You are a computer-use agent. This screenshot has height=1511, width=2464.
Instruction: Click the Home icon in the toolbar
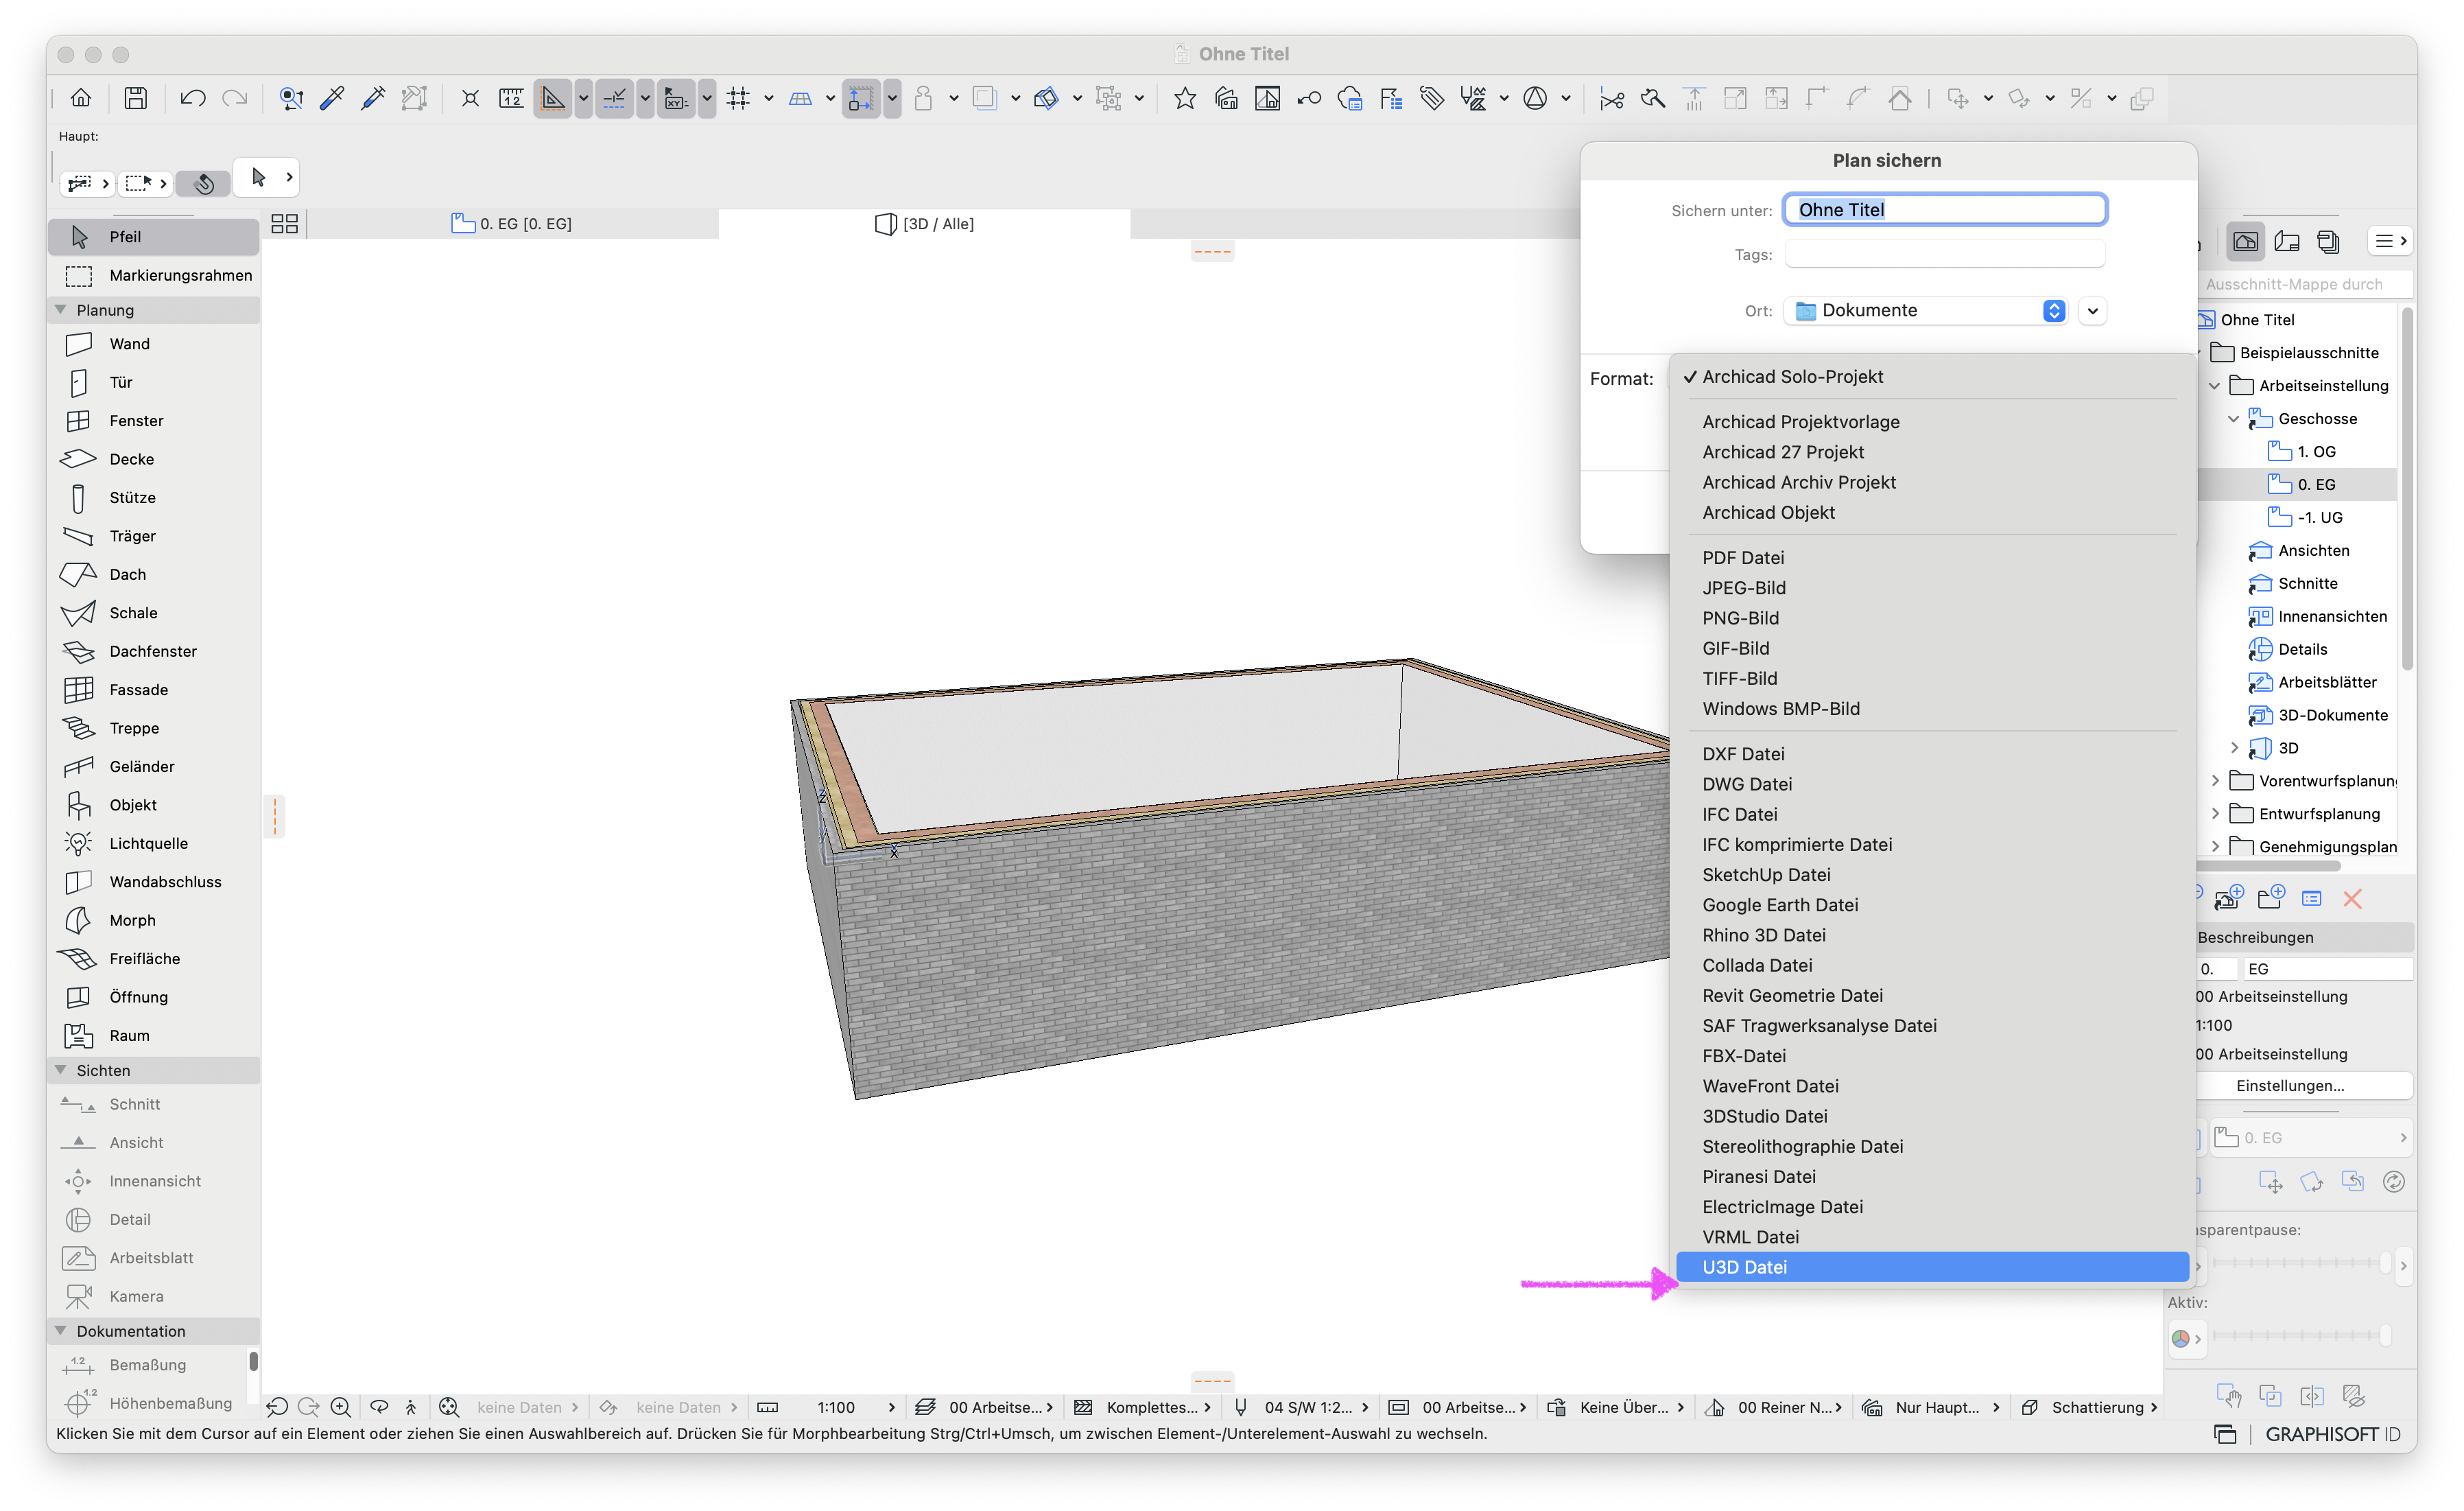[x=81, y=98]
